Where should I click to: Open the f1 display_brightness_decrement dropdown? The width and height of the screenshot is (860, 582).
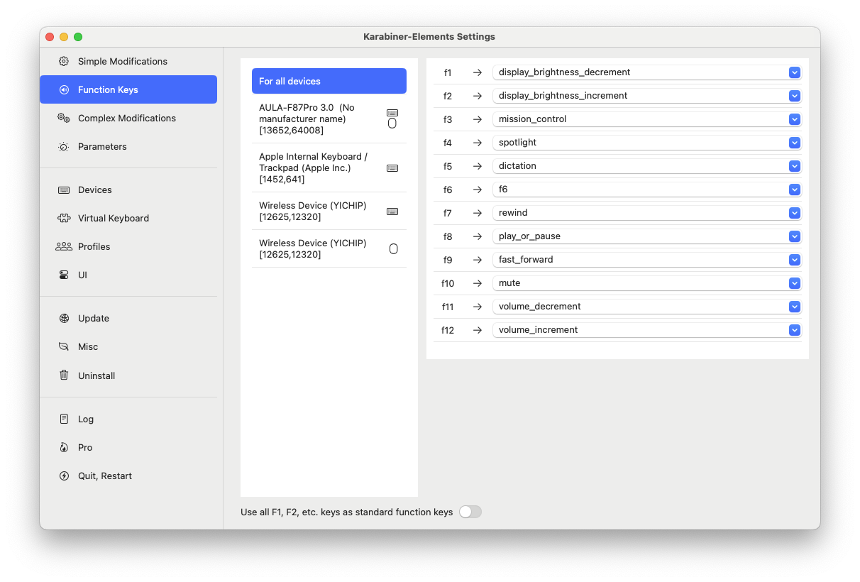(647, 72)
